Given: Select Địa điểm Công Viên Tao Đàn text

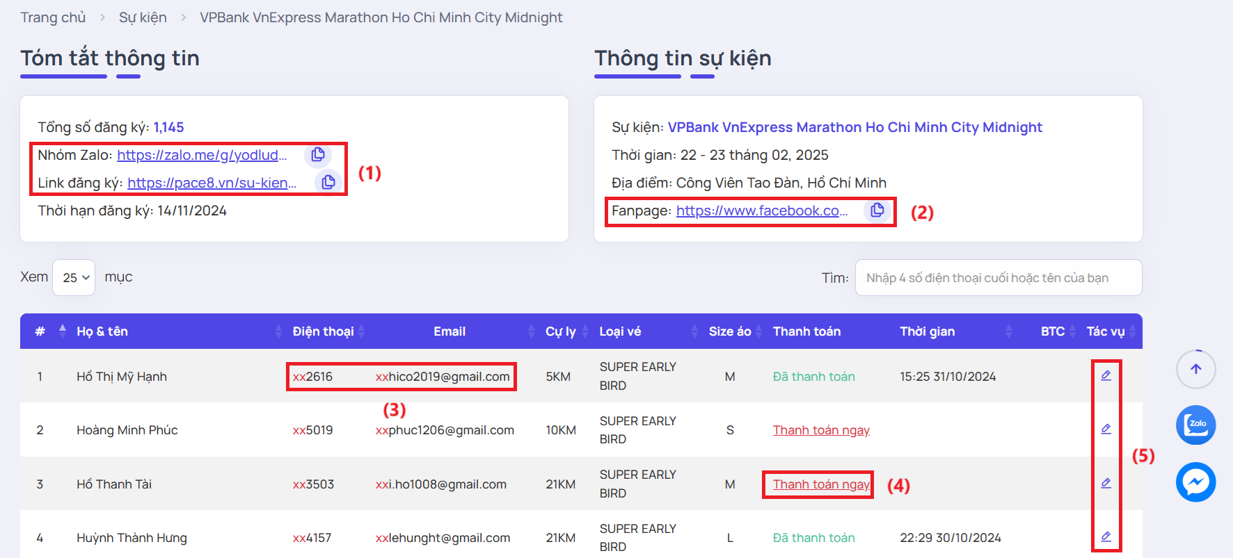Looking at the screenshot, I should (x=749, y=183).
